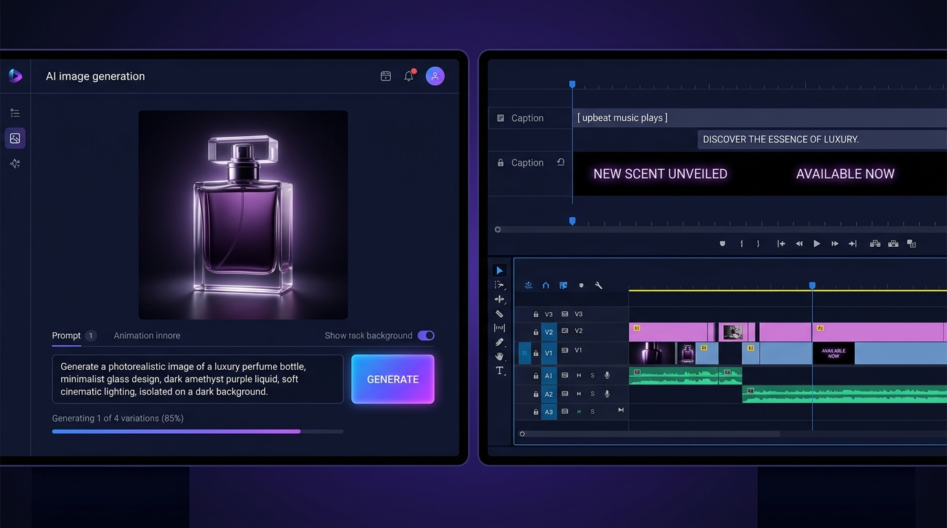
Task: Mute audio track A2 with the M button
Action: coord(578,394)
